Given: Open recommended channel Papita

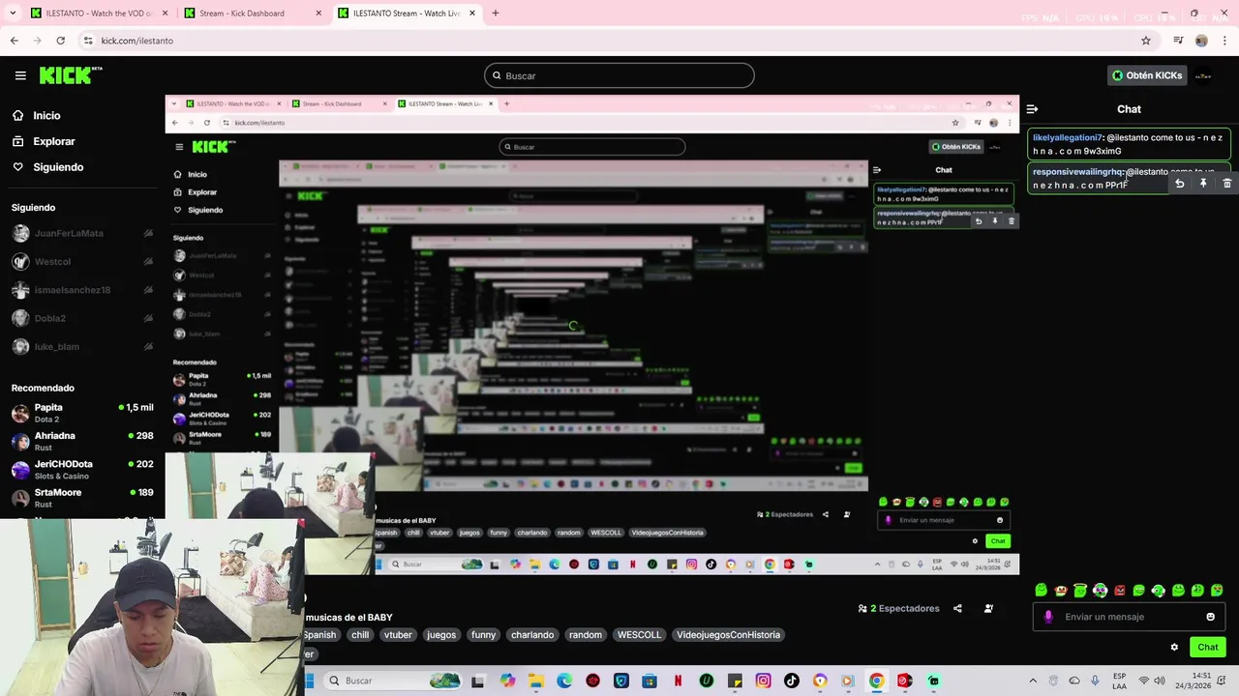Looking at the screenshot, I should point(82,413).
